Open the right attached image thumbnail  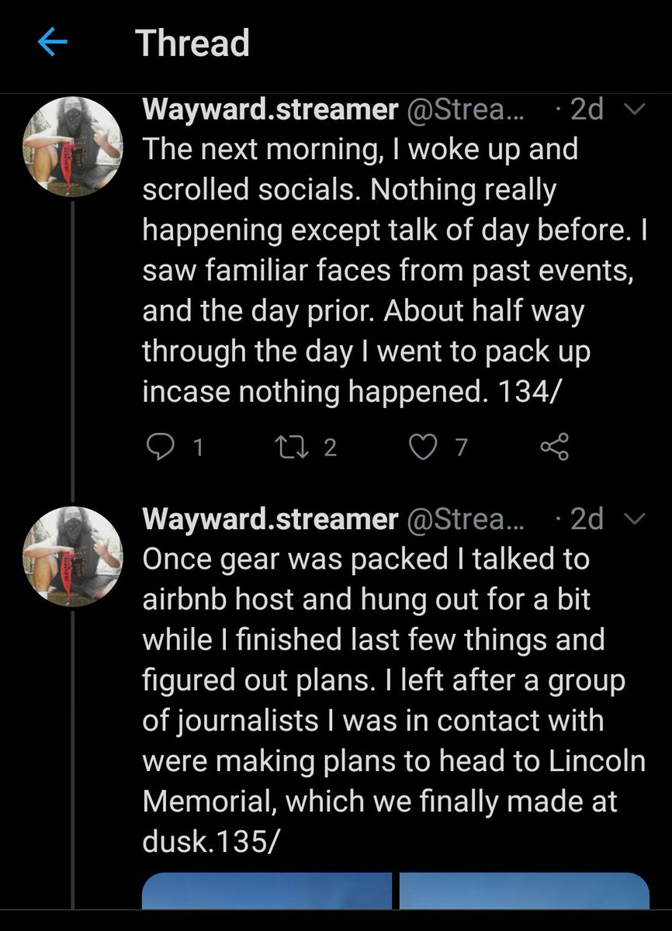pos(524,891)
